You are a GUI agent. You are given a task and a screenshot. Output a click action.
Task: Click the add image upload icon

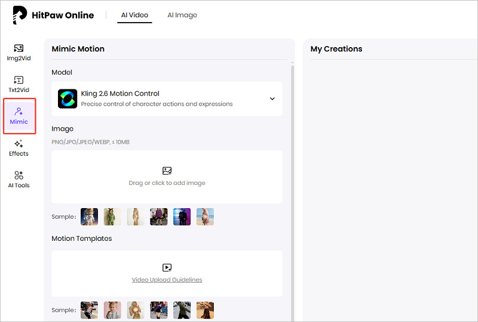167,171
